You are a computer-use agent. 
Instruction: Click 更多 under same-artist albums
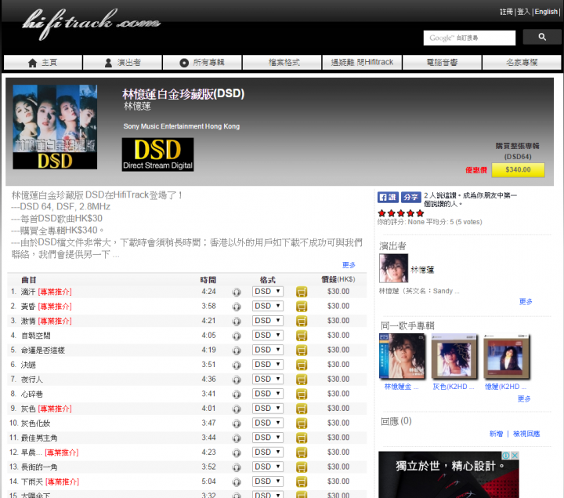click(x=524, y=399)
